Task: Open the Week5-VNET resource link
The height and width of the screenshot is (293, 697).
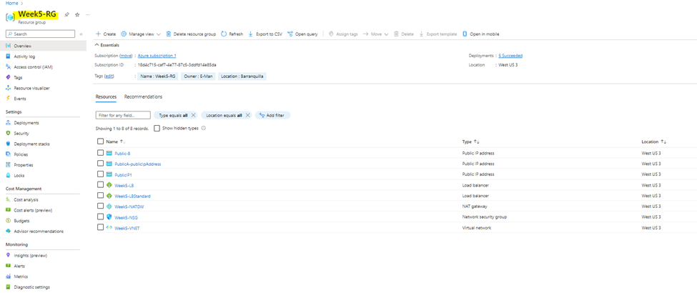Action: [127, 228]
